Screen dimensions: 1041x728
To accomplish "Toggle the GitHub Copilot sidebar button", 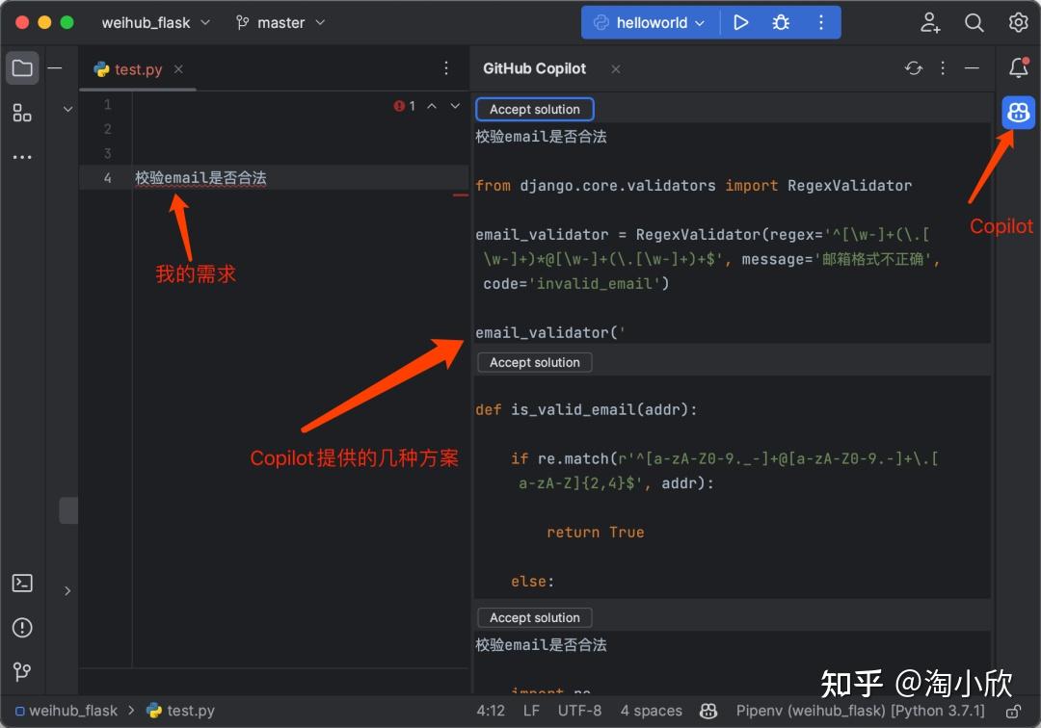I will point(1019,113).
